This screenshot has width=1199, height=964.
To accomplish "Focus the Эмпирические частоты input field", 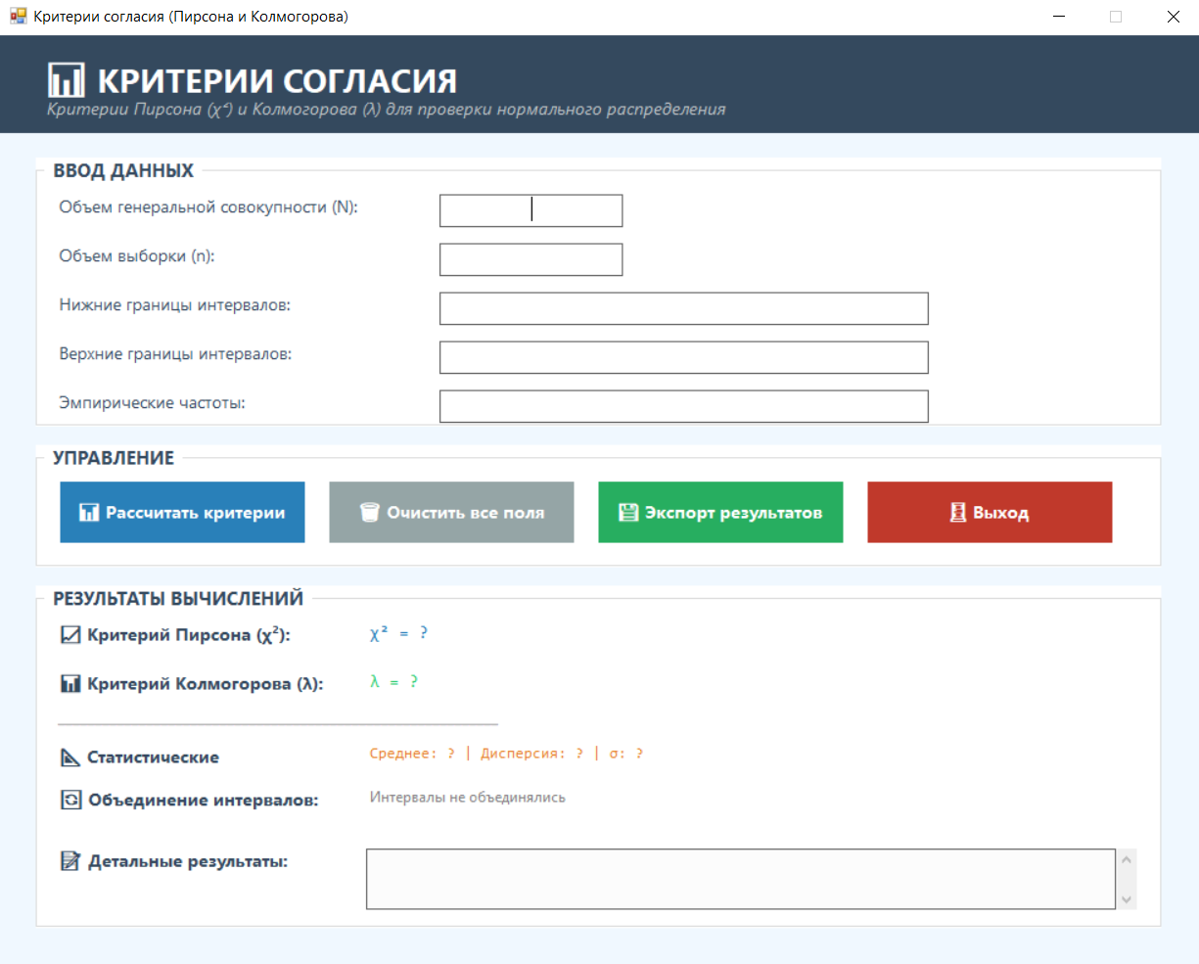I will (683, 406).
